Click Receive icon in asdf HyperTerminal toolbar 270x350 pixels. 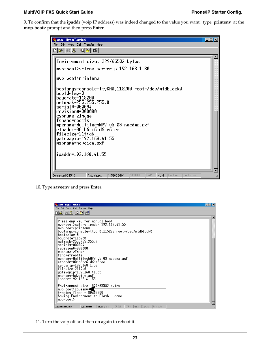coord(81,213)
